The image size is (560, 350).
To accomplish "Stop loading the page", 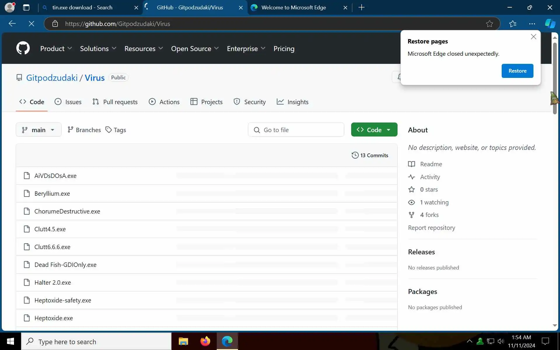I will tap(32, 24).
